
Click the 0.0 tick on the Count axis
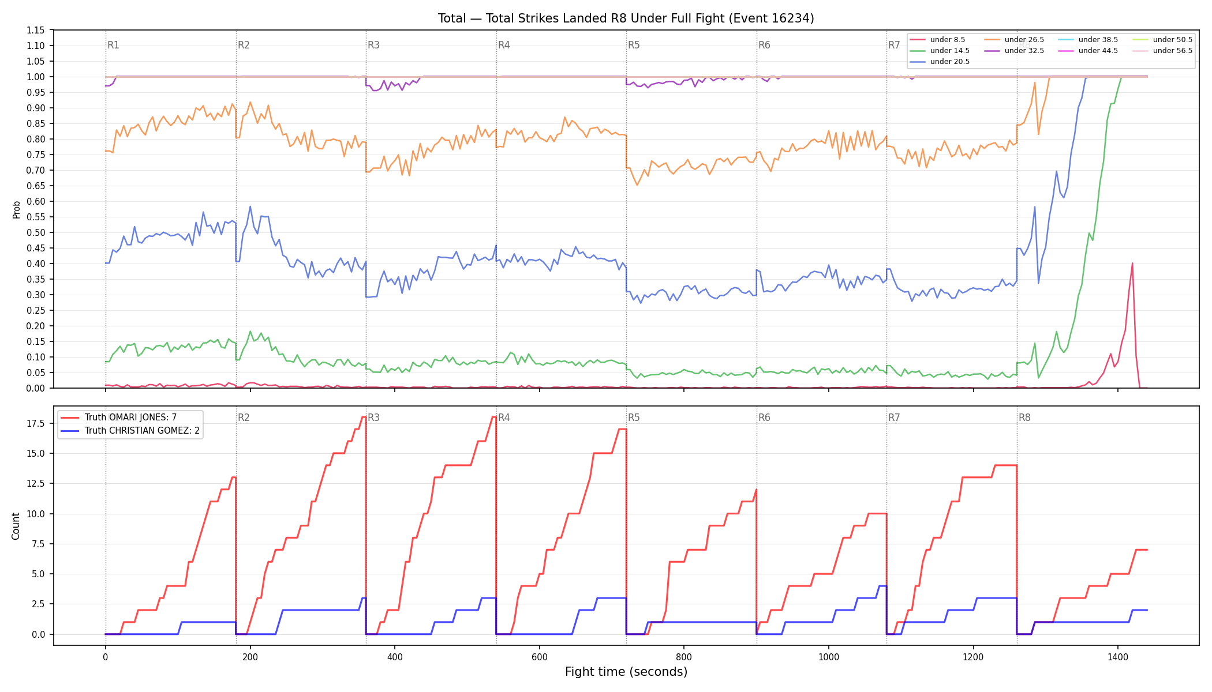pos(38,634)
